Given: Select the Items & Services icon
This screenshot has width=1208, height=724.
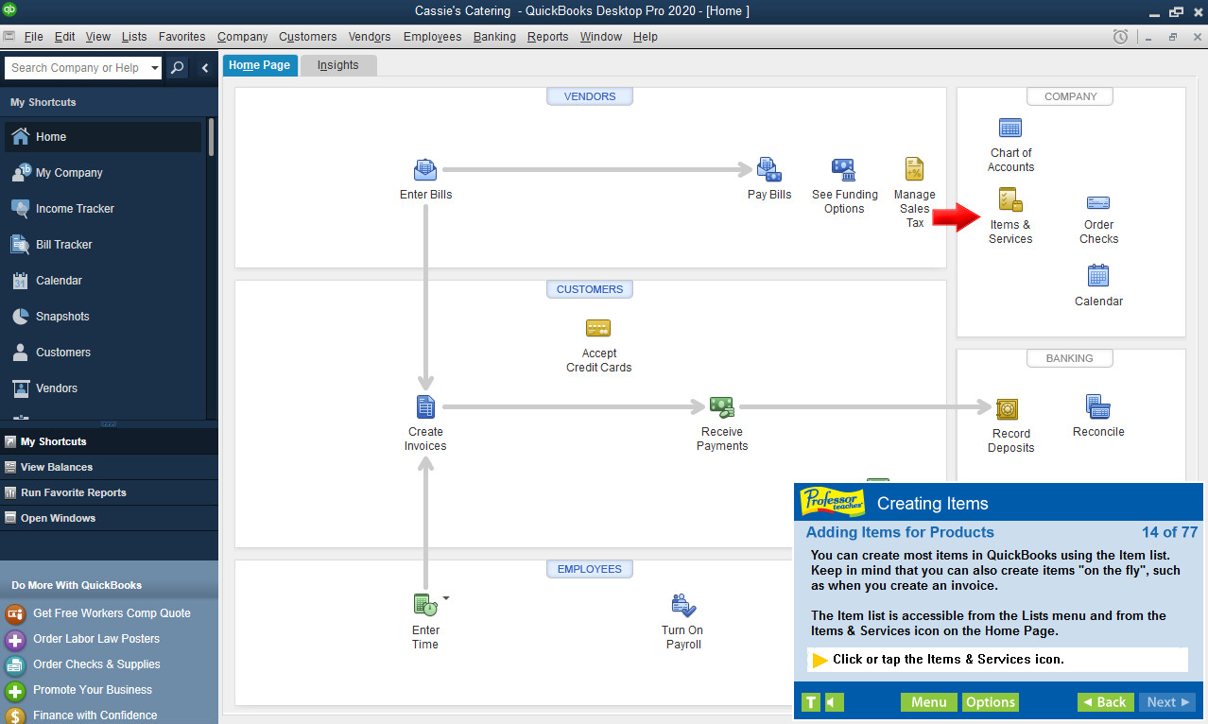Looking at the screenshot, I should [x=1010, y=201].
